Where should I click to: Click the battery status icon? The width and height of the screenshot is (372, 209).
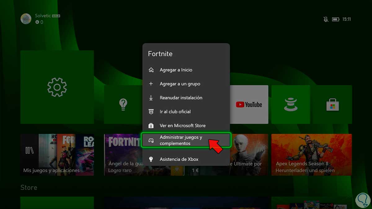click(336, 19)
